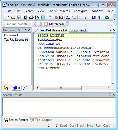Open a file with the folder icon
The image size is (118, 130).
tap(13, 17)
